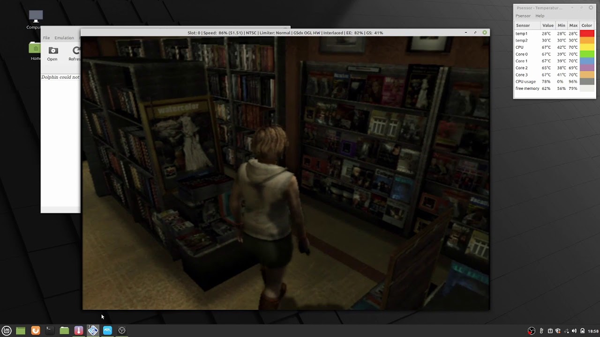
Task: Launch Firefox from the panel
Action: pos(36,330)
